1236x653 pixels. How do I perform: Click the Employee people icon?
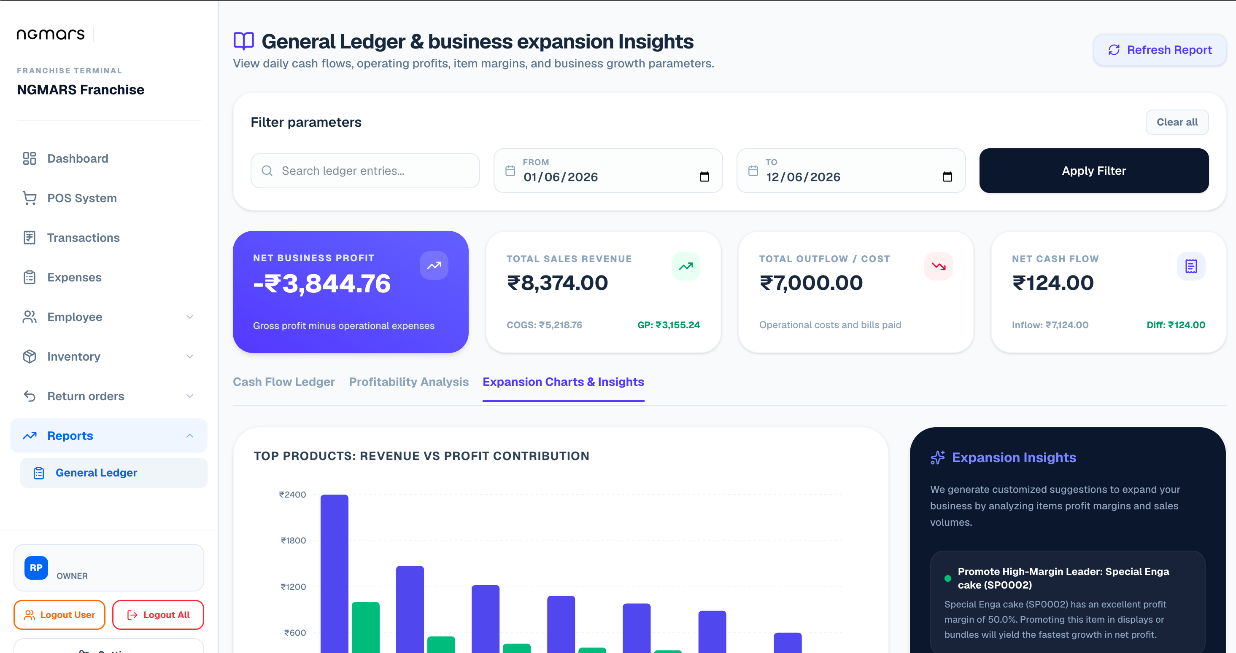click(x=30, y=317)
